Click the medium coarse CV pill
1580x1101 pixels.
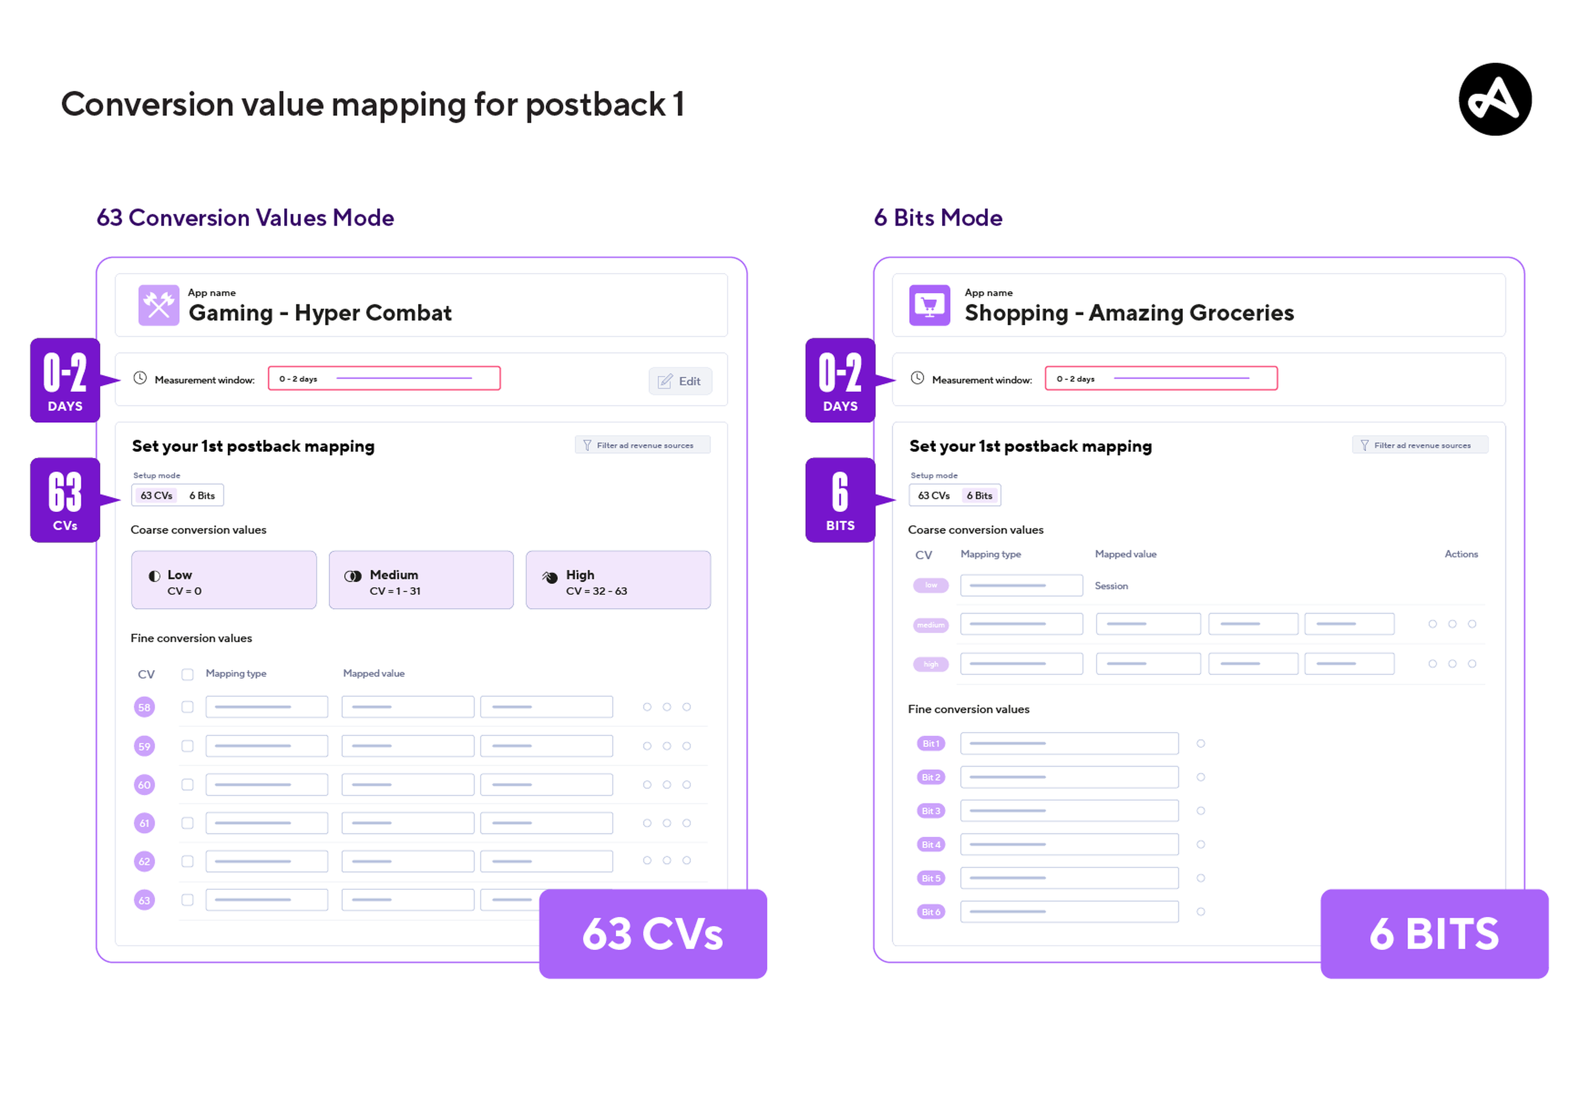(930, 625)
